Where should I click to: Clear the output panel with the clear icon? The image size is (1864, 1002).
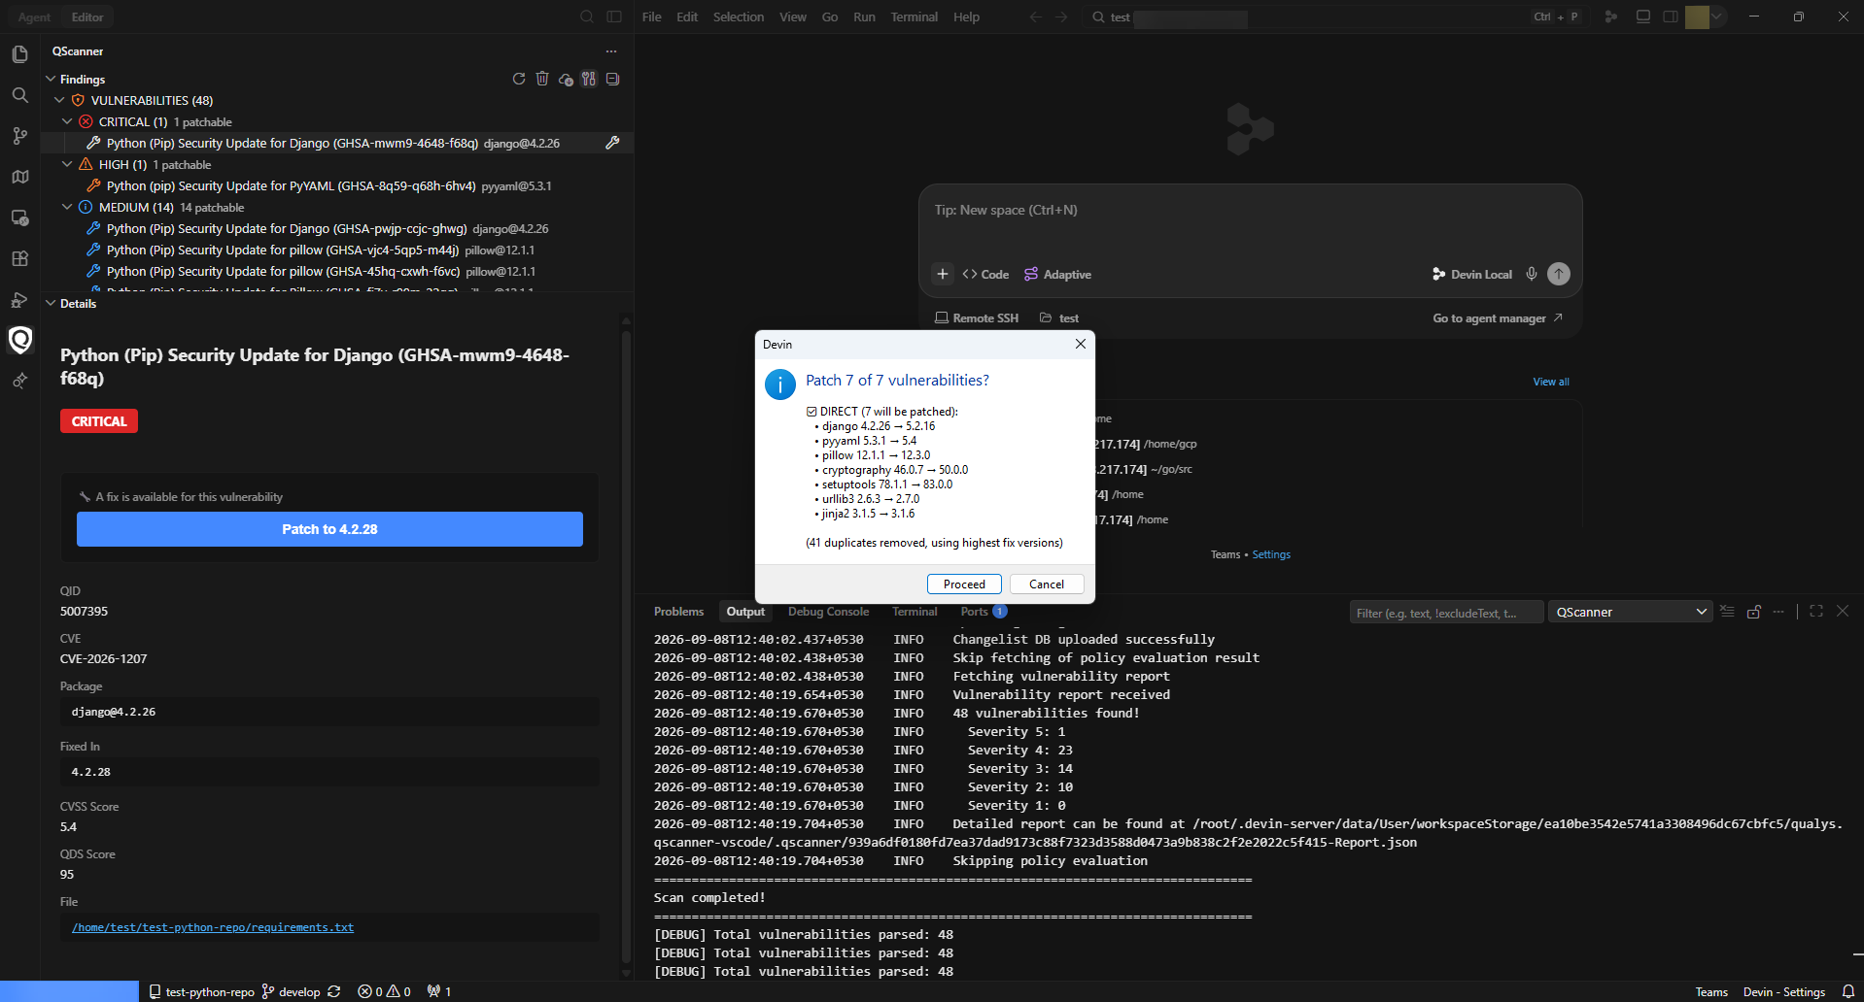(1727, 612)
